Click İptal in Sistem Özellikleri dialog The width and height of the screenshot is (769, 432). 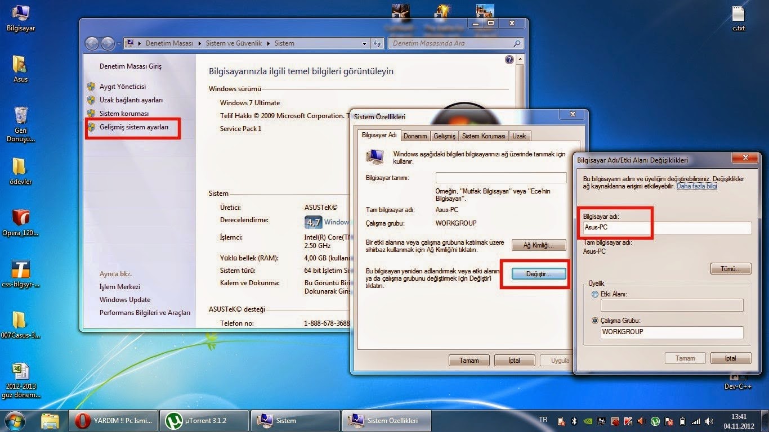pos(515,361)
